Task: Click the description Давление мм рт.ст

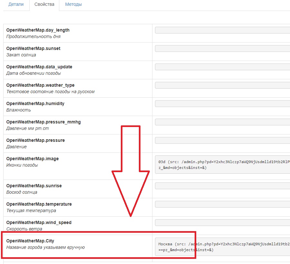Action: (28, 128)
